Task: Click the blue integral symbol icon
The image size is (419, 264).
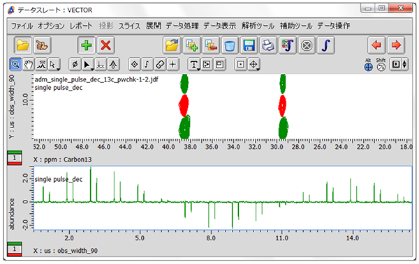Action: [325, 45]
